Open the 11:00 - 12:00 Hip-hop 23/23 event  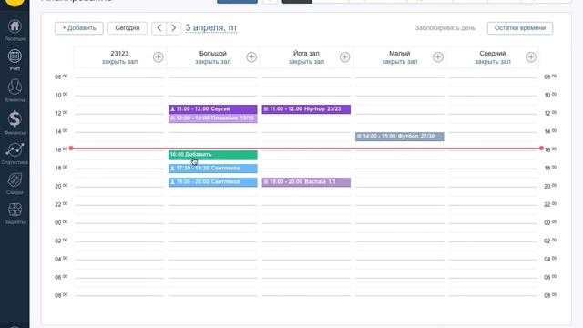[x=306, y=109]
